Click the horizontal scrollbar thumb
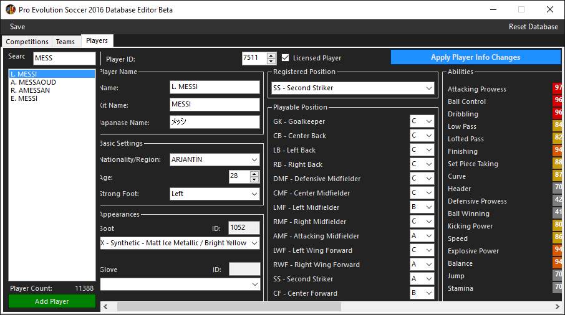 click(229, 307)
